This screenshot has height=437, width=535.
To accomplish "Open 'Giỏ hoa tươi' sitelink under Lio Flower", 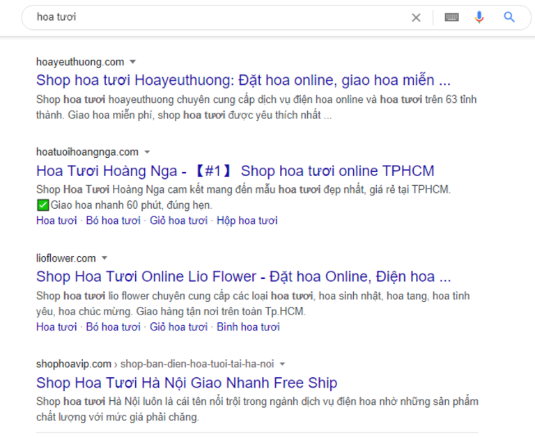I will (178, 326).
